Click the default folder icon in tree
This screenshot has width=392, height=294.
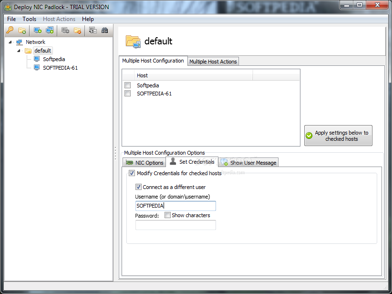click(x=28, y=51)
